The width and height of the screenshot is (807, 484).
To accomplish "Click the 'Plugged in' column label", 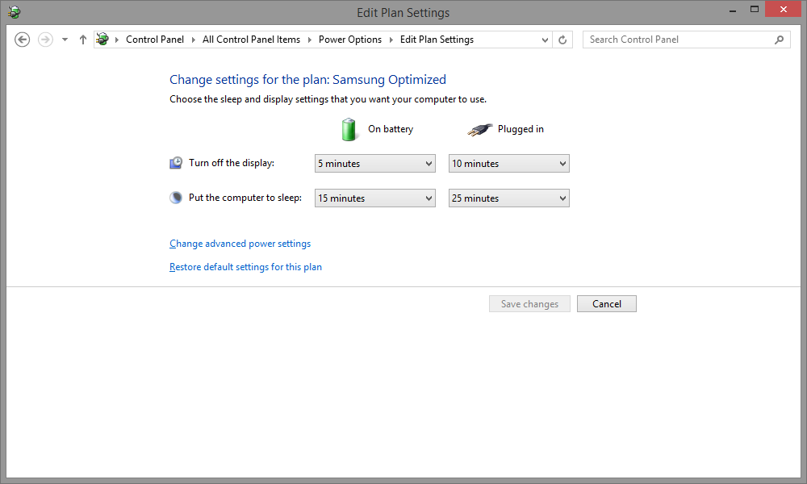I will tap(521, 129).
